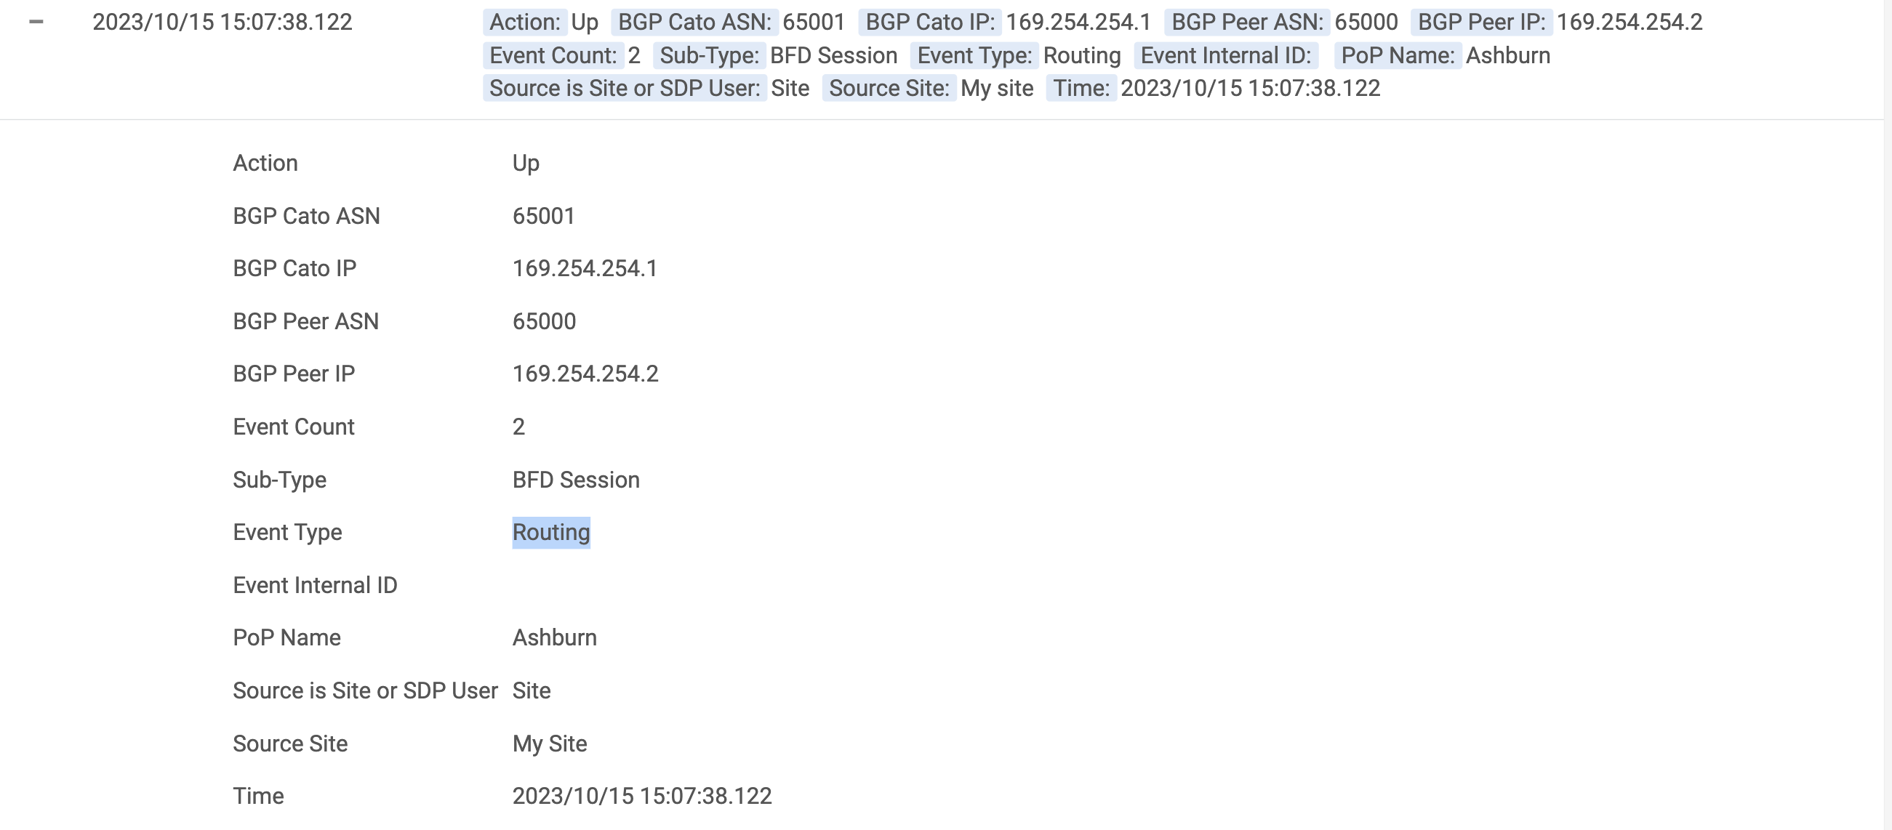Click the BFD Session value in details
The width and height of the screenshot is (1892, 830).
click(576, 480)
